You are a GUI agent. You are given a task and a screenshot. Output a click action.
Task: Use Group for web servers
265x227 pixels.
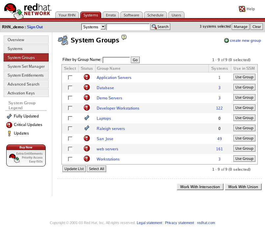[x=244, y=148]
